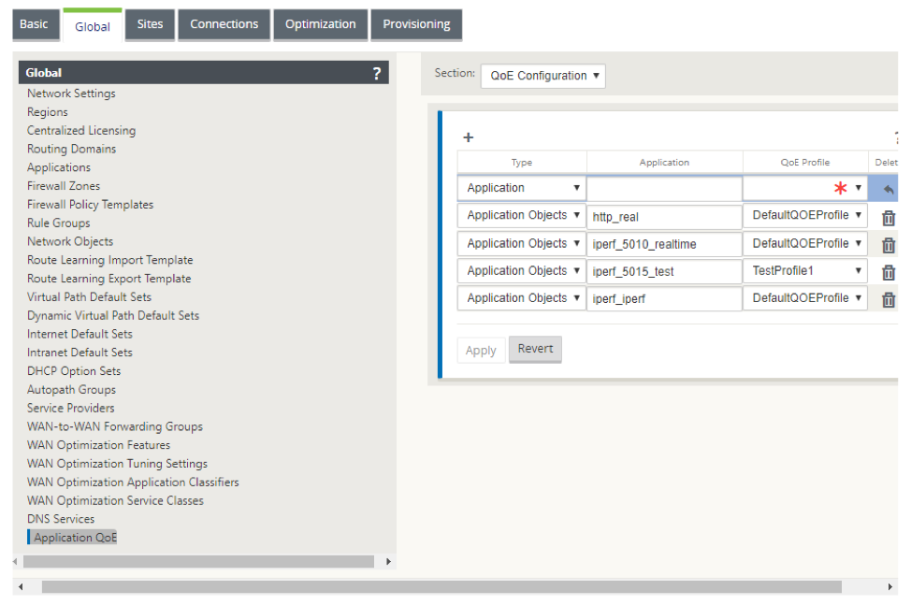Select Firewall Zones in Global list
Viewport: 911px width, 605px height.
[x=64, y=186]
